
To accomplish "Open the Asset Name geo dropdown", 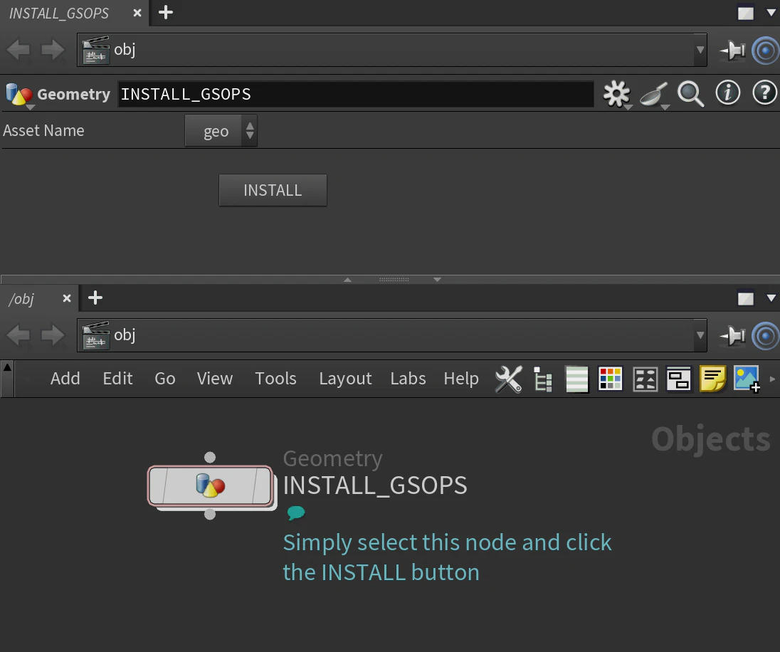I will pyautogui.click(x=221, y=131).
